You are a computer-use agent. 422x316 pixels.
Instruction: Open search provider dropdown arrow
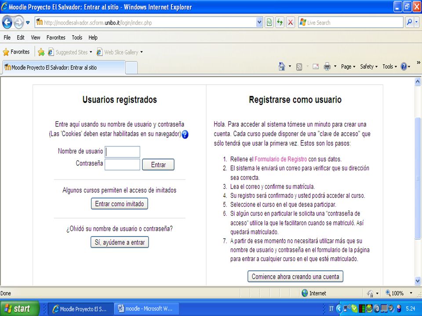(417, 22)
